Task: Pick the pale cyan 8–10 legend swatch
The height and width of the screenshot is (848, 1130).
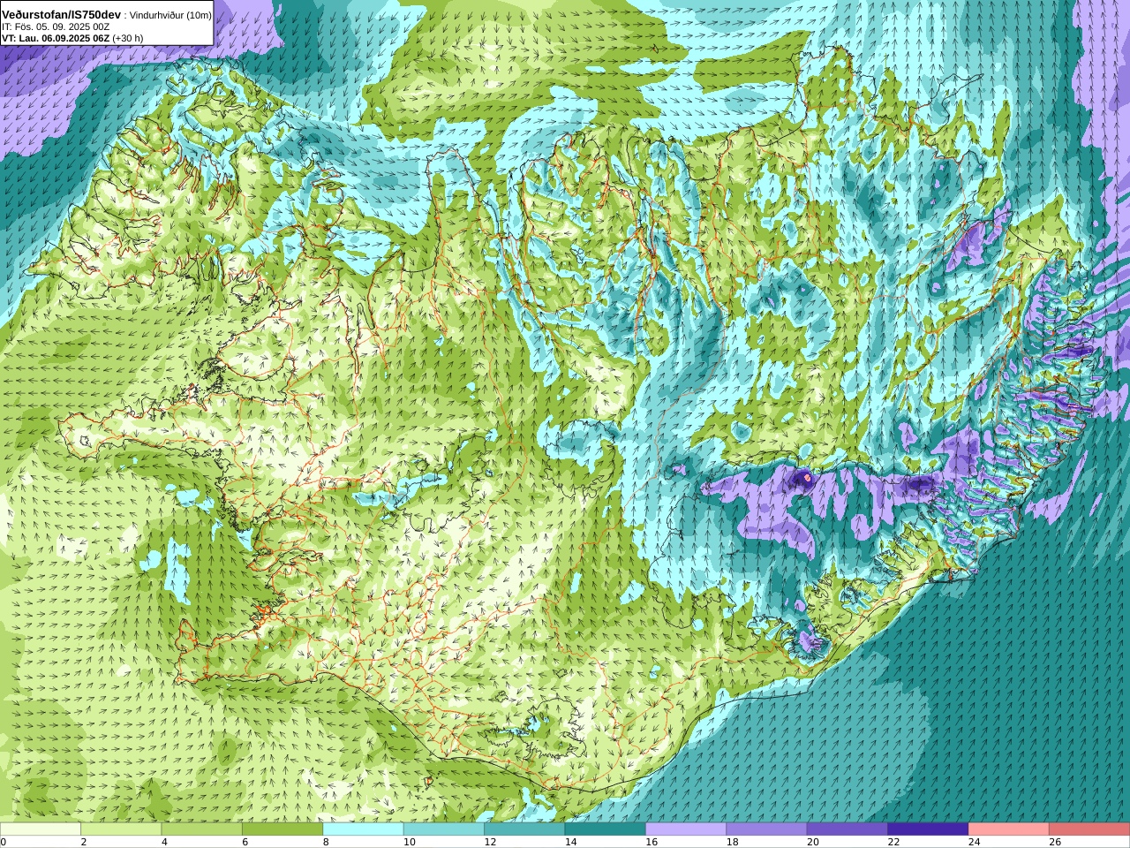Action: pyautogui.click(x=364, y=829)
